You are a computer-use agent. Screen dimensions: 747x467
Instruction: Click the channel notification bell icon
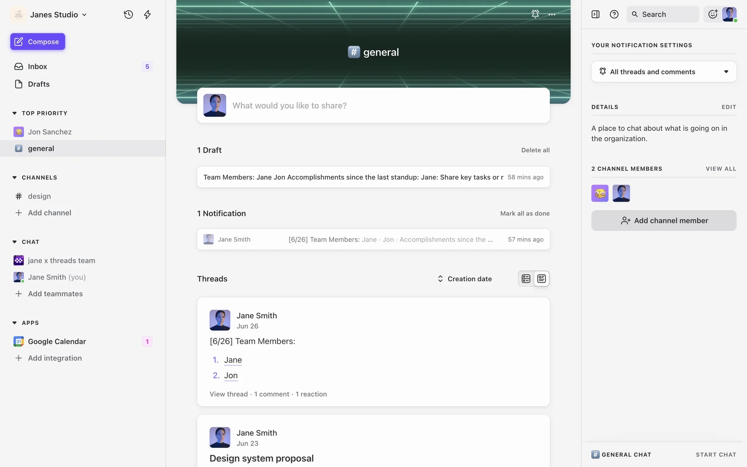click(535, 14)
